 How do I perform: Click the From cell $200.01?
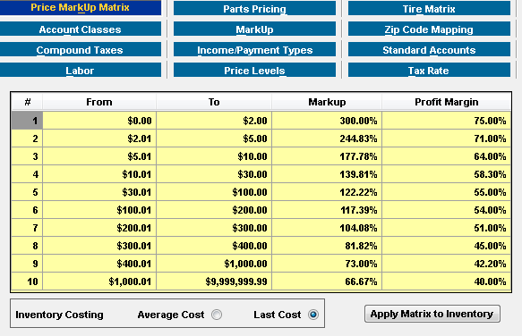point(99,228)
